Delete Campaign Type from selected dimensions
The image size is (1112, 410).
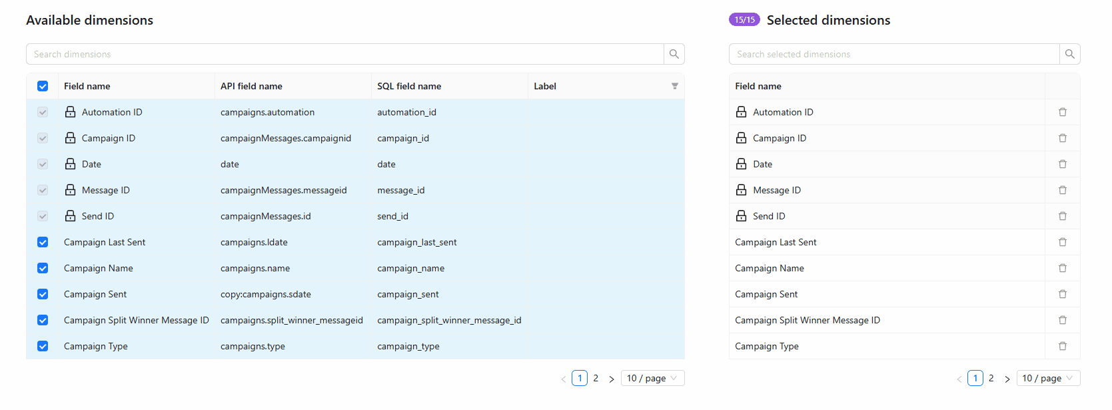[x=1062, y=346]
